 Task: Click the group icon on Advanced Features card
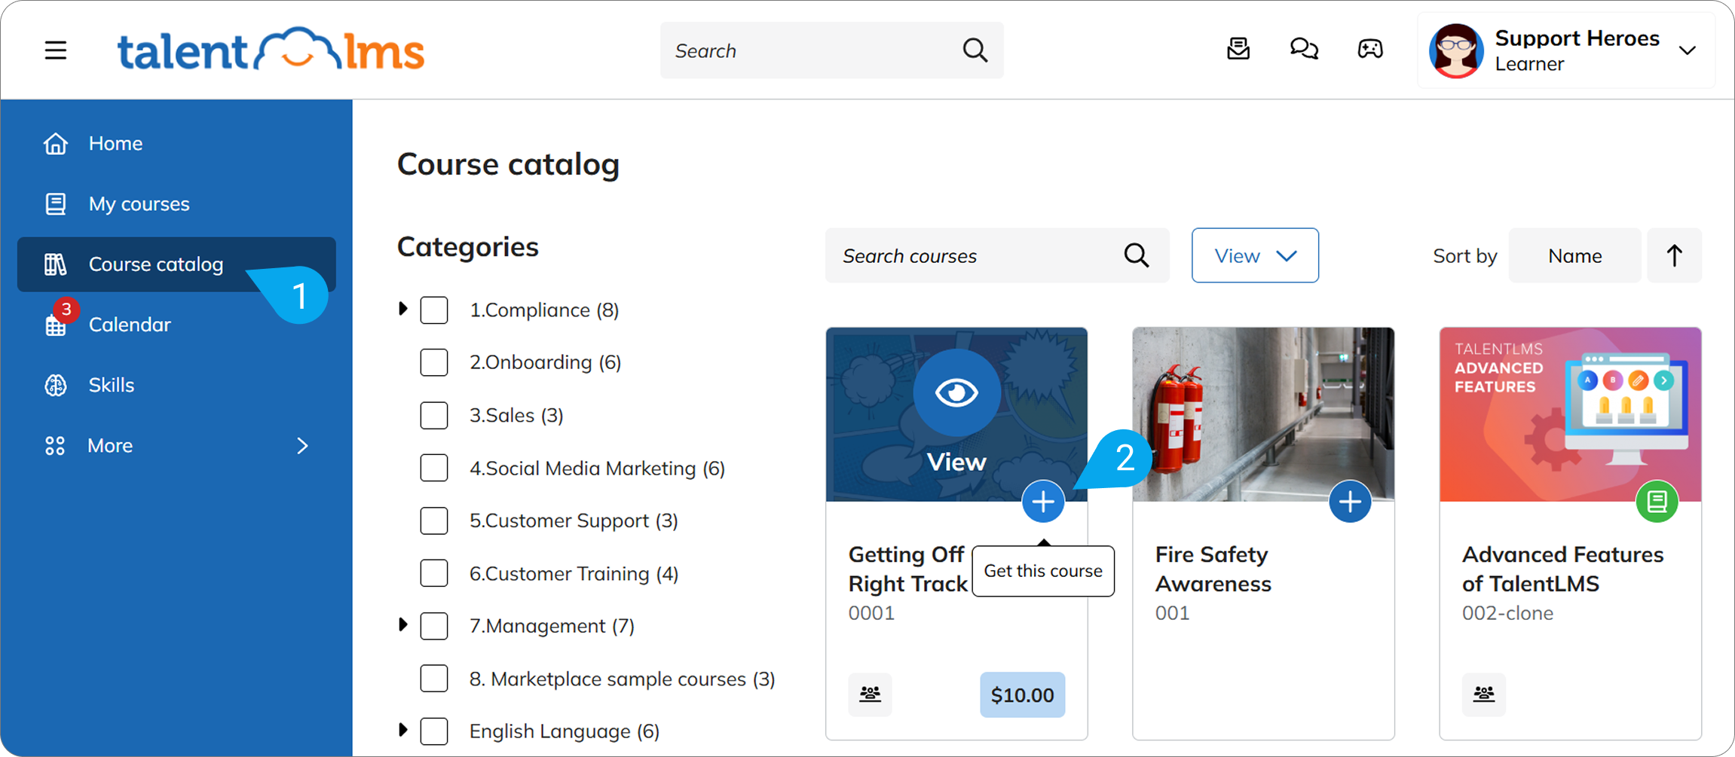tap(1484, 694)
